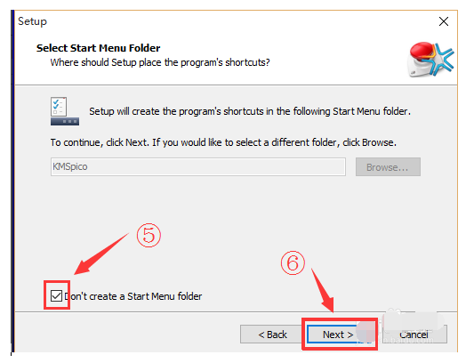The width and height of the screenshot is (466, 363).
Task: Click the red button installer logo
Action: pyautogui.click(x=430, y=60)
